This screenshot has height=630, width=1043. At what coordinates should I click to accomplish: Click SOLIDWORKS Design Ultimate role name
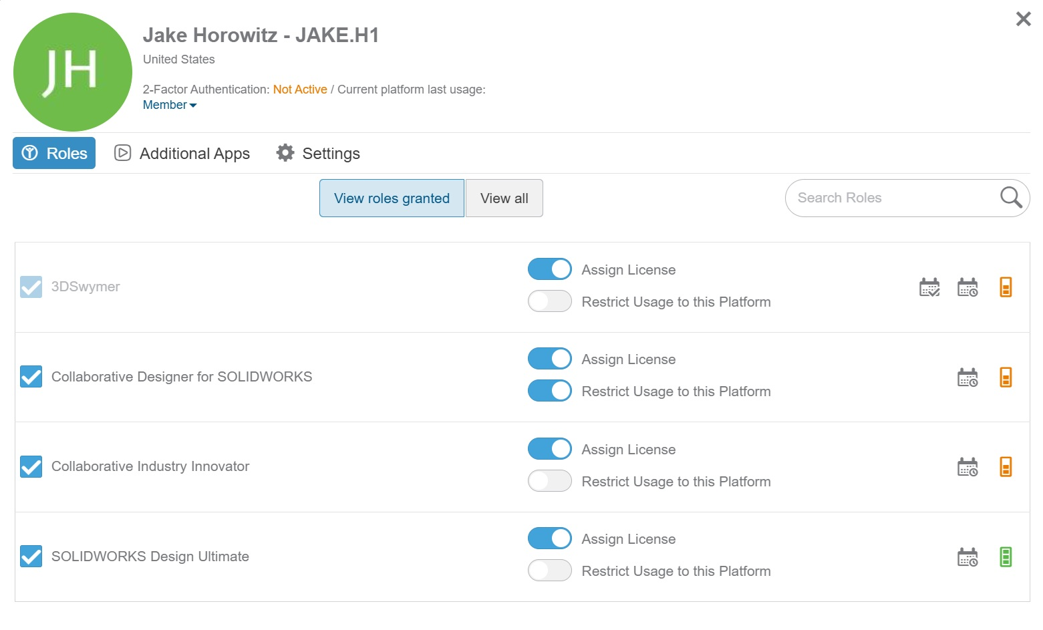coord(150,557)
